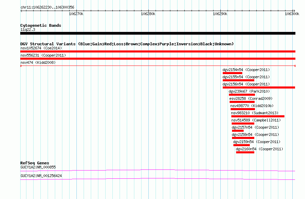Click the thin red line for nsv474
Screen dimensions: 305x199
[158, 66]
